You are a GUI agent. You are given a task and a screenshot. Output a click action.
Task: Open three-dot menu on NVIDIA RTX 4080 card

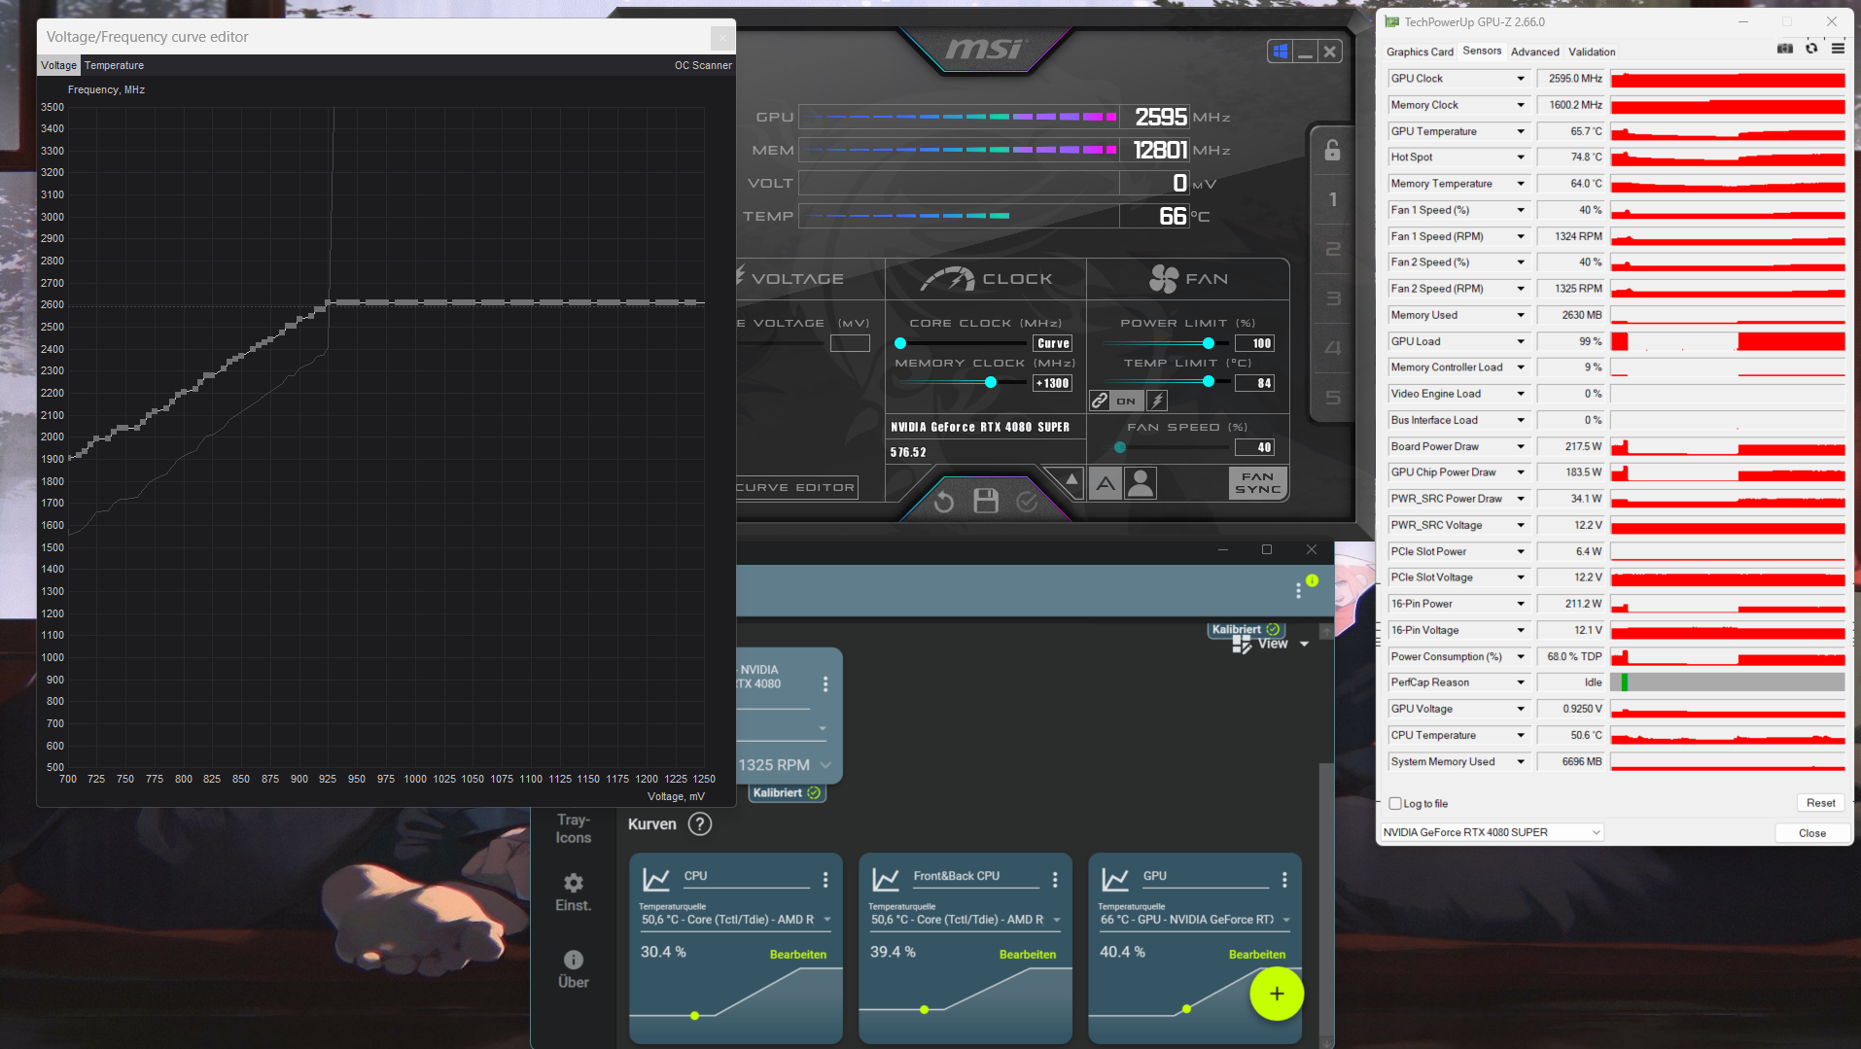click(825, 684)
